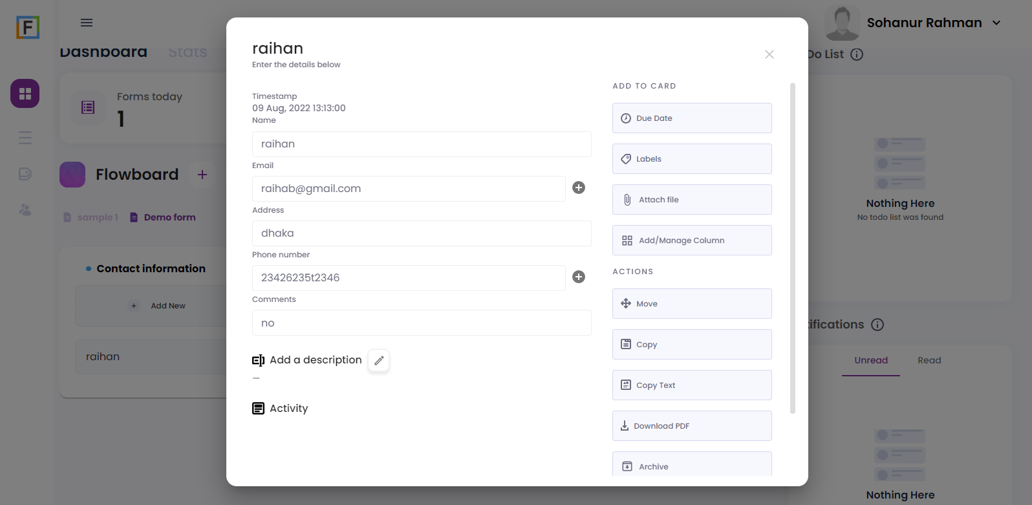Open Add/Manage Column option

coord(692,241)
